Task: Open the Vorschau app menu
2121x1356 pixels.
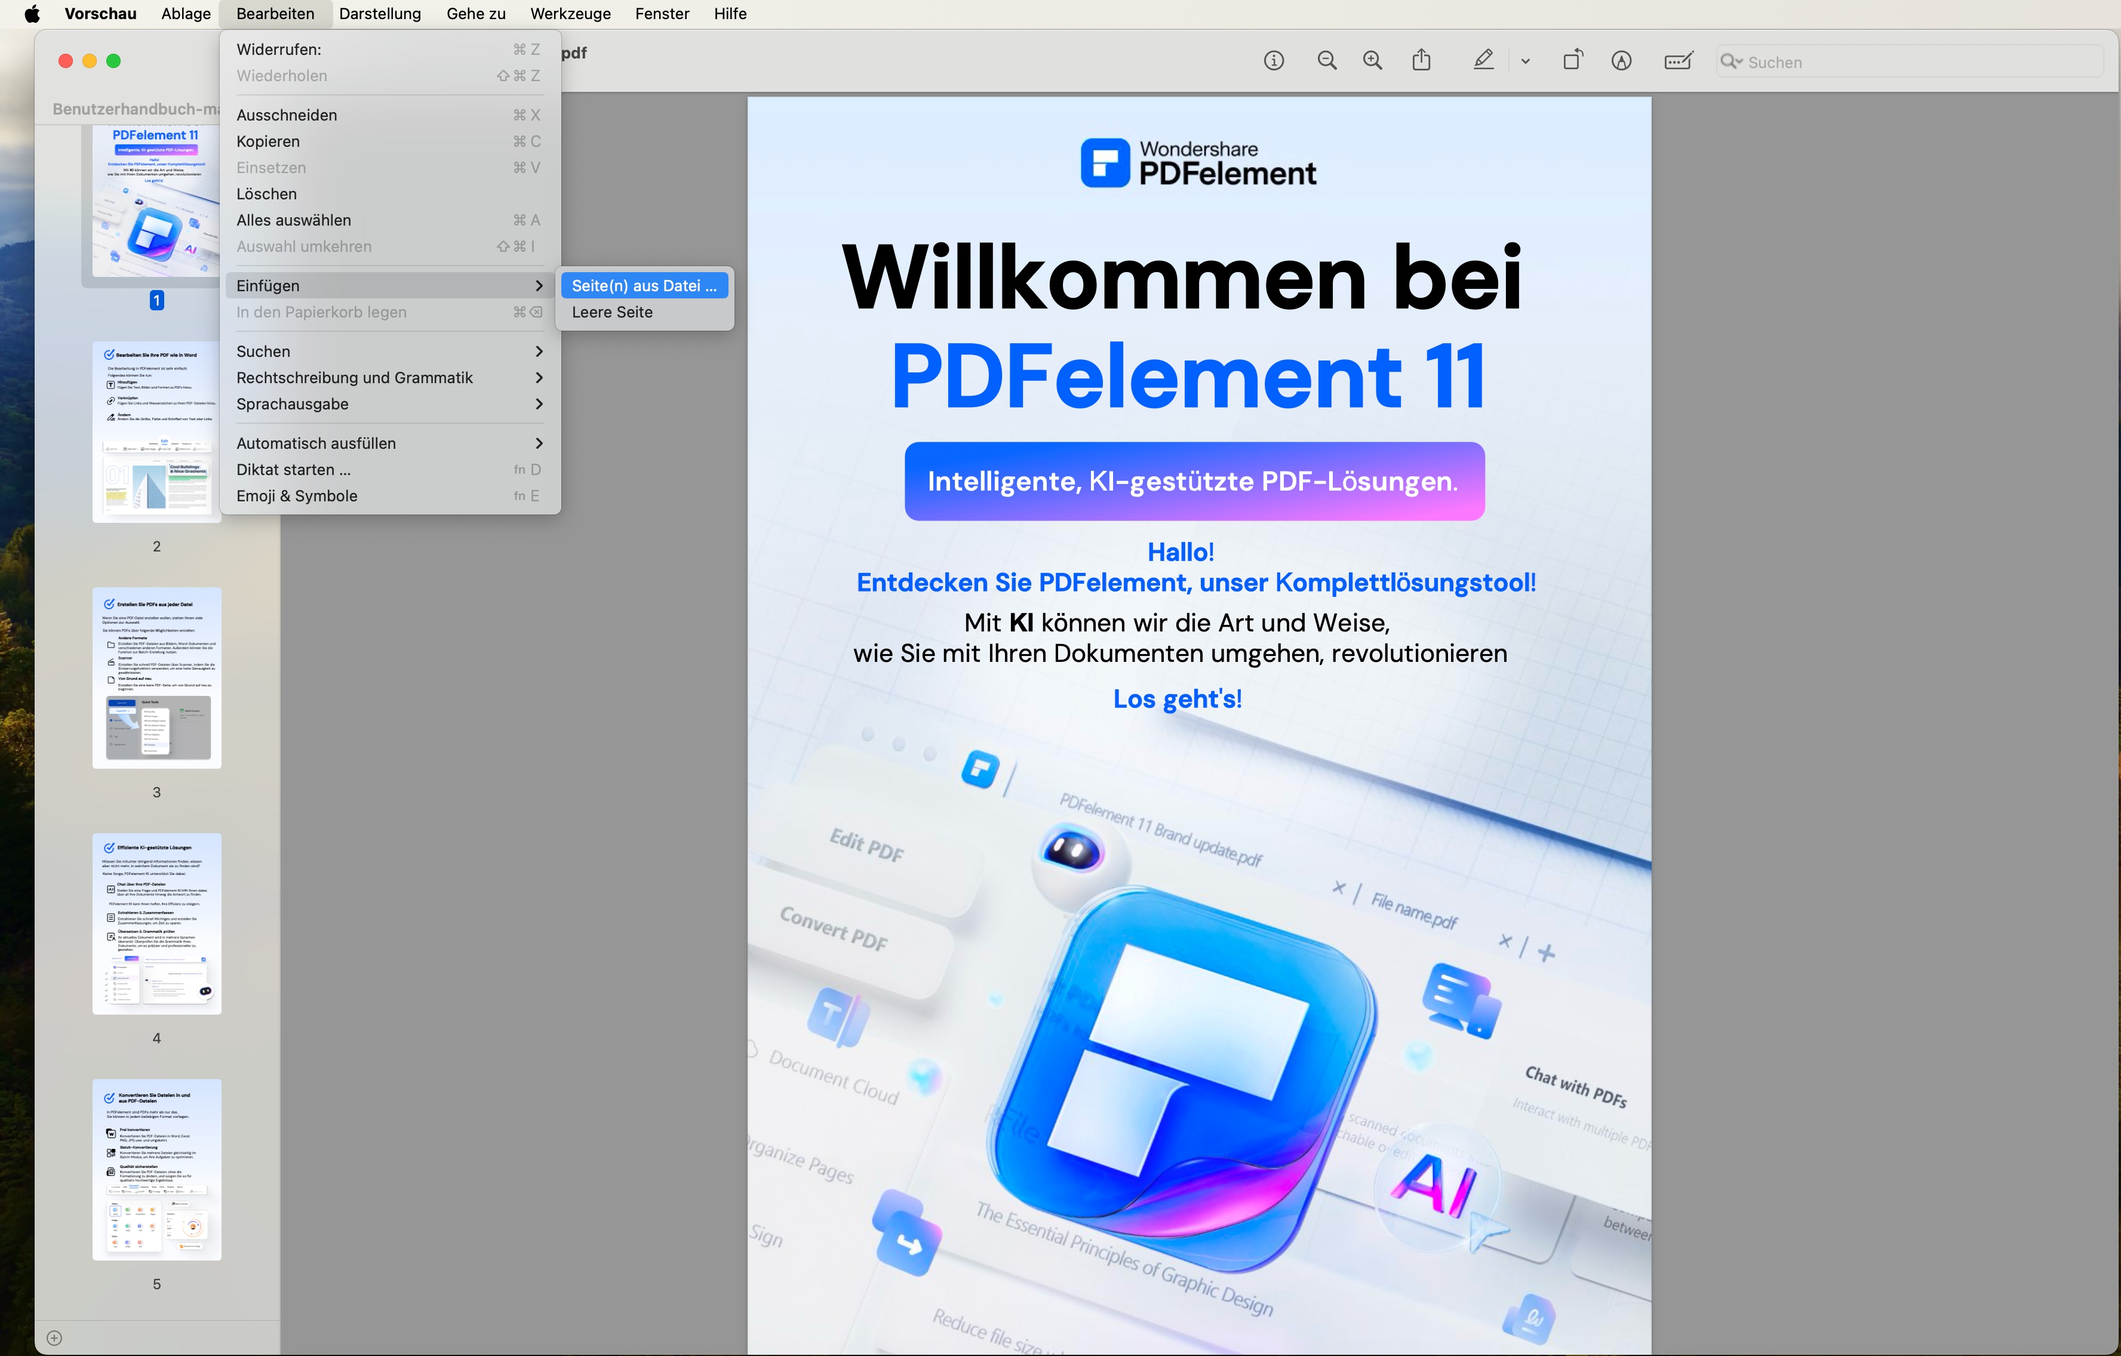Action: click(x=100, y=13)
